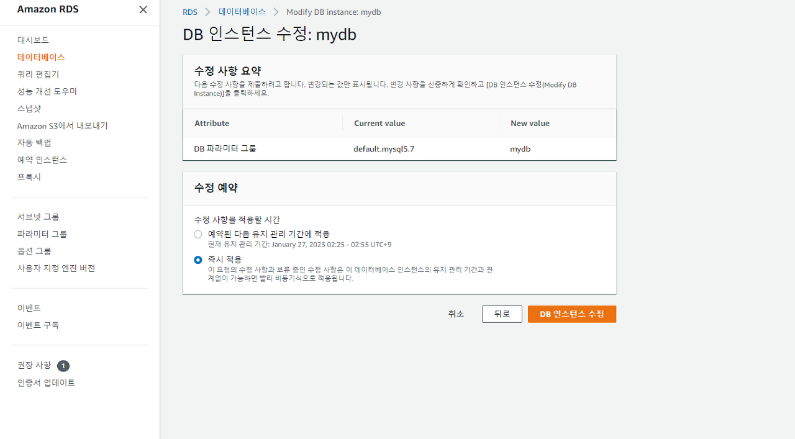This screenshot has width=795, height=439.
Task: Open the 프록시 page
Action: coord(29,176)
